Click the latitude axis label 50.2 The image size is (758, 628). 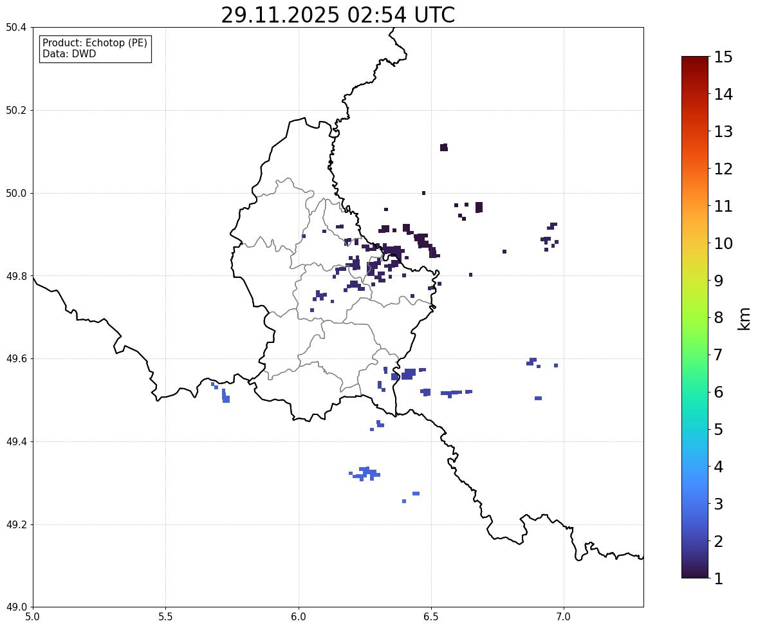point(16,110)
